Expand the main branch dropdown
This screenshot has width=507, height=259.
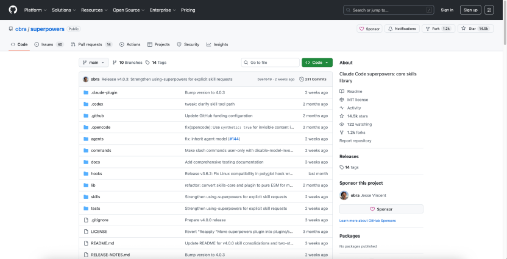point(93,63)
